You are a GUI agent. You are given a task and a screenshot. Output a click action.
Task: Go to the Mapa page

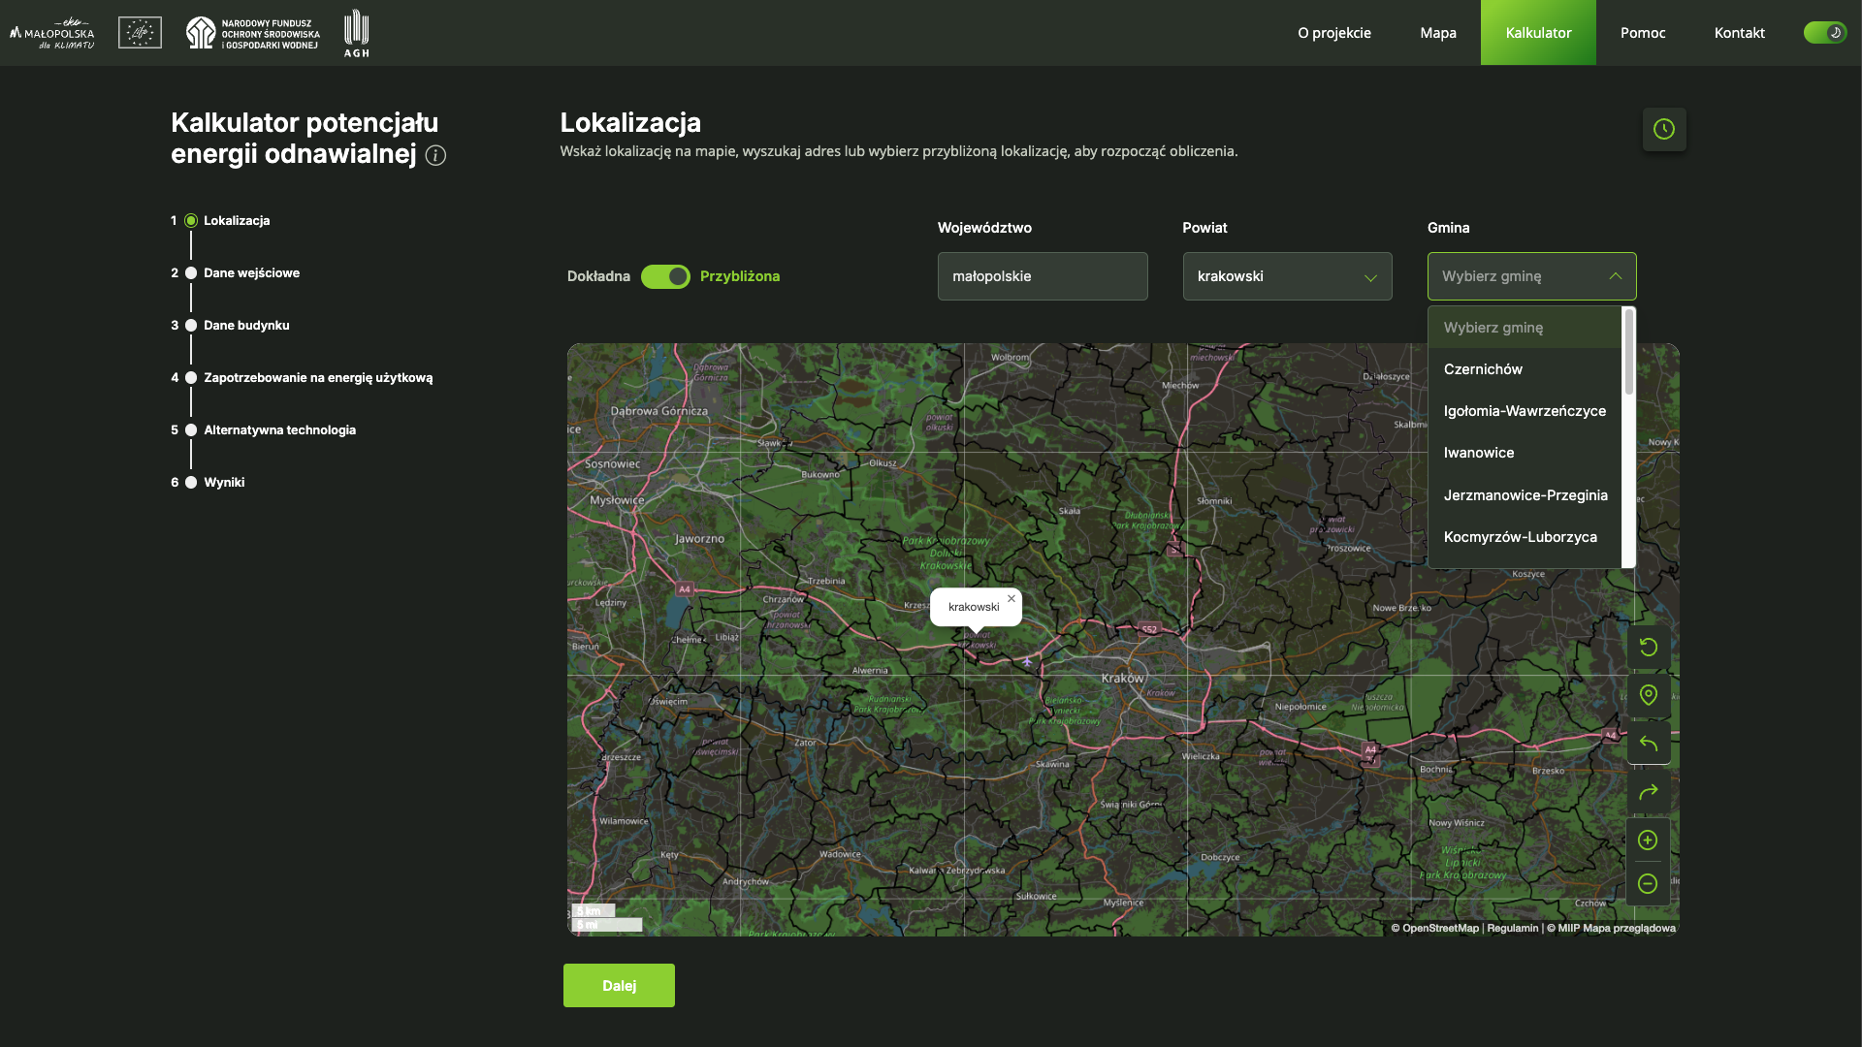click(1438, 33)
